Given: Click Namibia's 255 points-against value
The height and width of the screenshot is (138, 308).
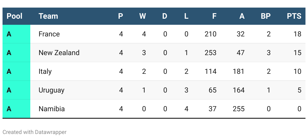Looking at the screenshot, I should [239, 109].
